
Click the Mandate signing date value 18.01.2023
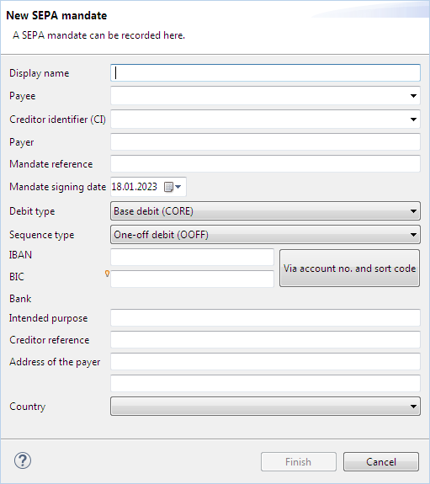coord(135,187)
